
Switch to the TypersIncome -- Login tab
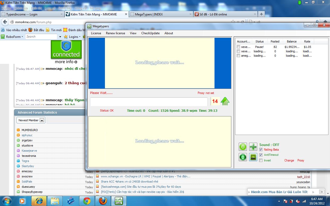[x=32, y=14]
